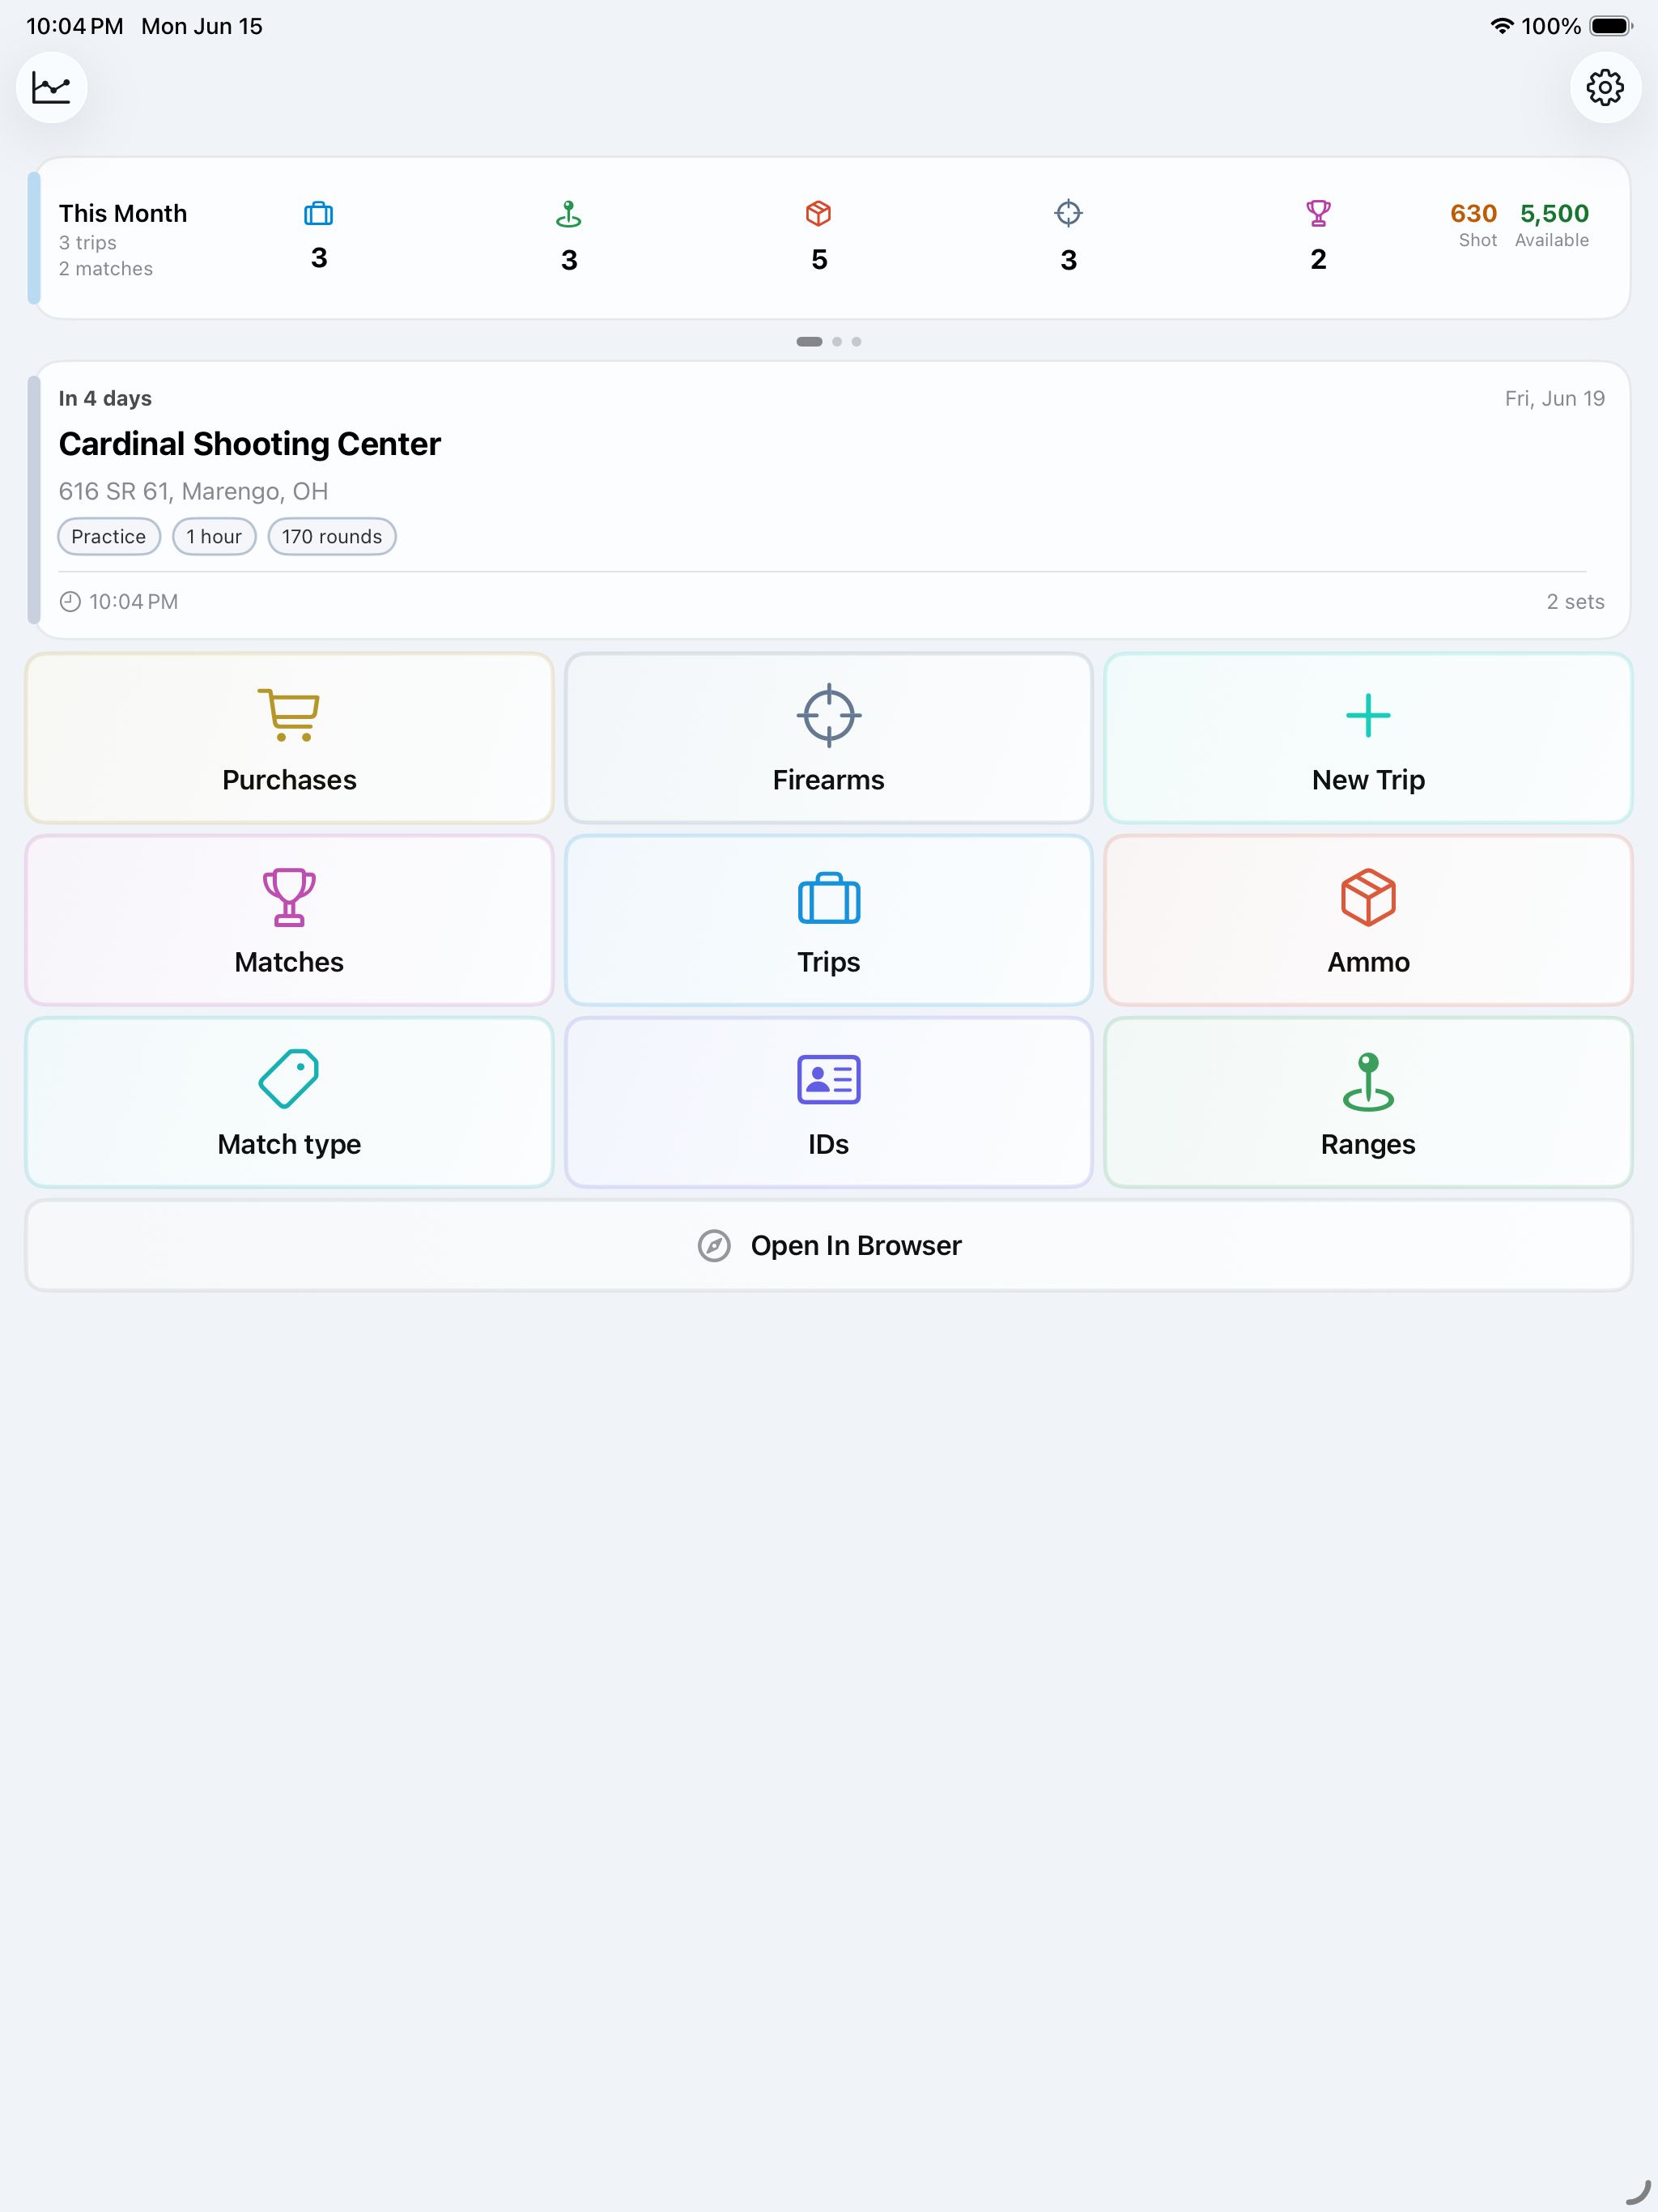Image resolution: width=1658 pixels, height=2212 pixels.
Task: Open Ranges via the map pin icon
Action: pyautogui.click(x=1368, y=1081)
